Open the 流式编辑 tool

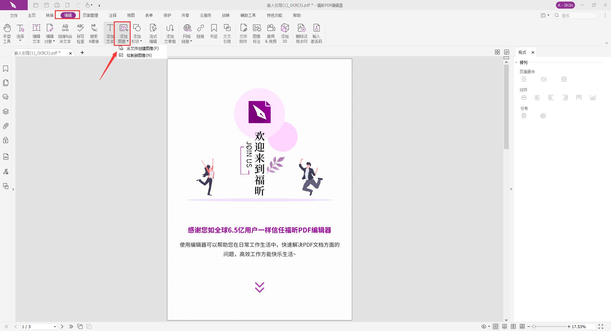pyautogui.click(x=153, y=33)
